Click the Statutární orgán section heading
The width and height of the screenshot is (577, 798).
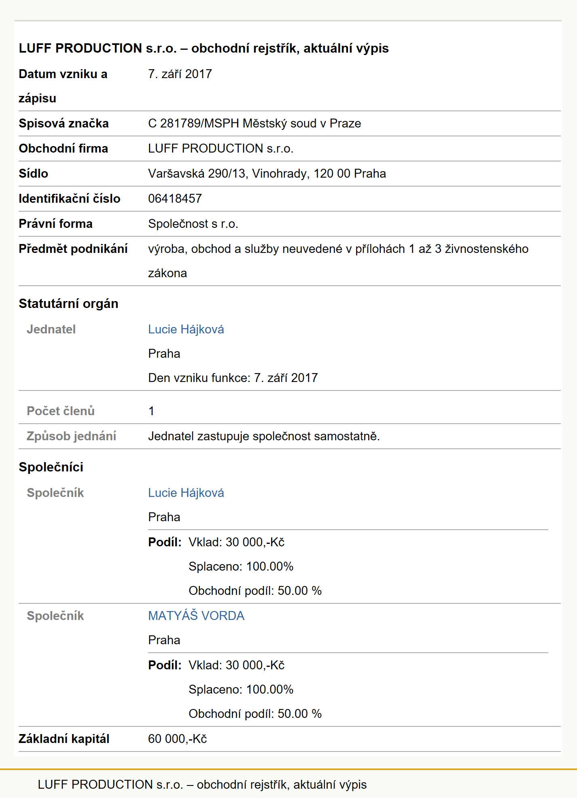point(68,303)
